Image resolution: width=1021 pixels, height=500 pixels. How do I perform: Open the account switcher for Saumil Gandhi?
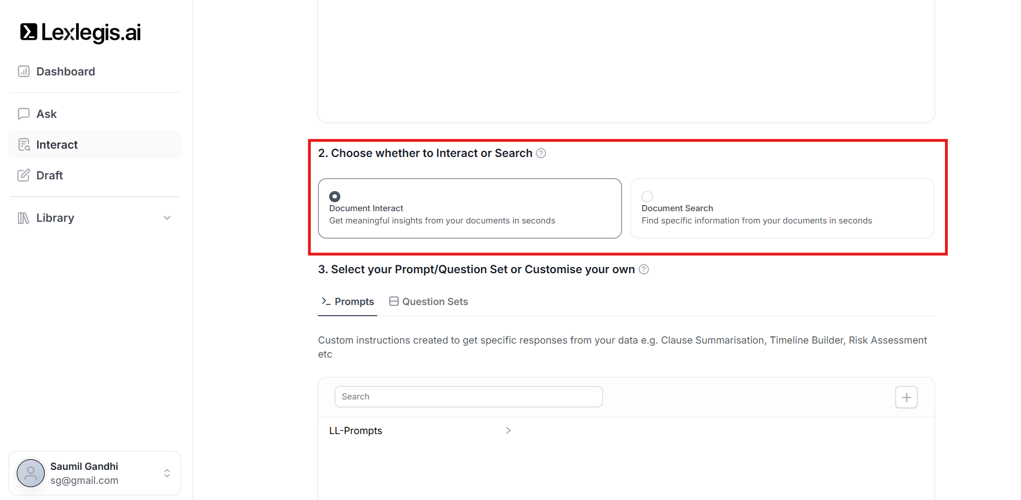[167, 473]
